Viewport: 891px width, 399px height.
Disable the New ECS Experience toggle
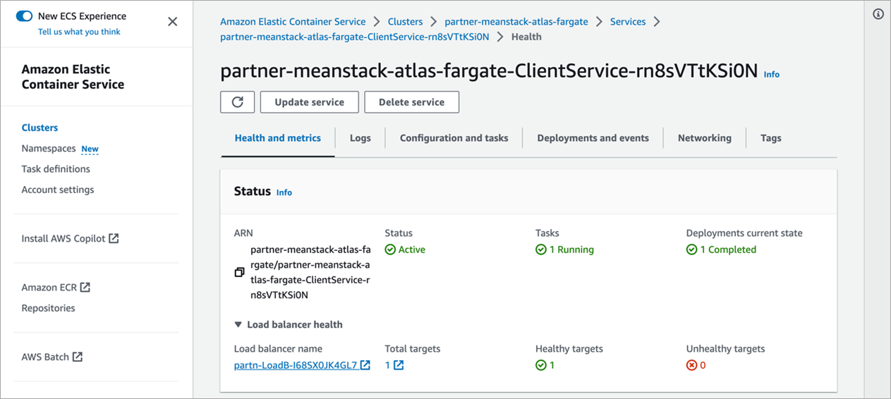(x=24, y=16)
